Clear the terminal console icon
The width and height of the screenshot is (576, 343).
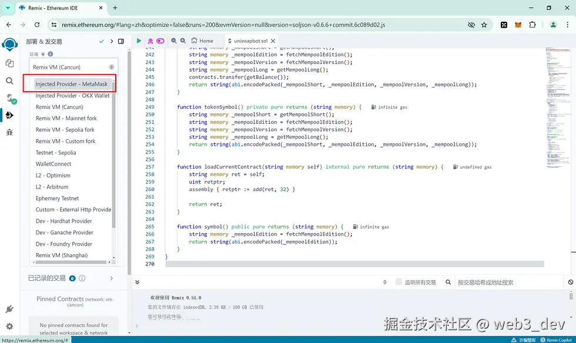pyautogui.click(x=571, y=282)
